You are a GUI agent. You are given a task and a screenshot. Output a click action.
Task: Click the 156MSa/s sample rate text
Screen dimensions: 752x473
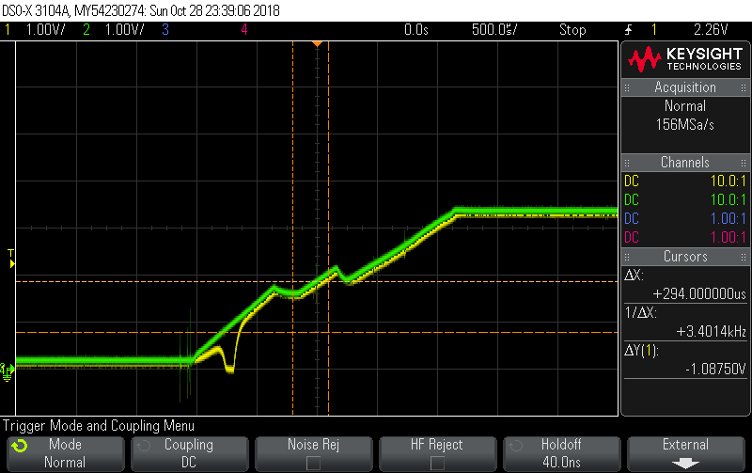point(685,125)
